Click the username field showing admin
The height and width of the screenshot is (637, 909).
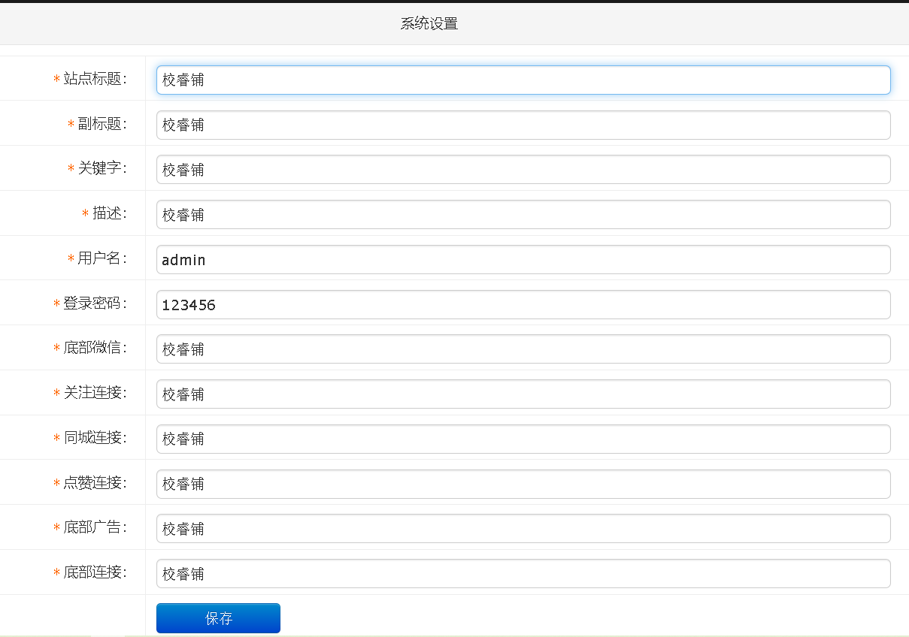pos(523,259)
